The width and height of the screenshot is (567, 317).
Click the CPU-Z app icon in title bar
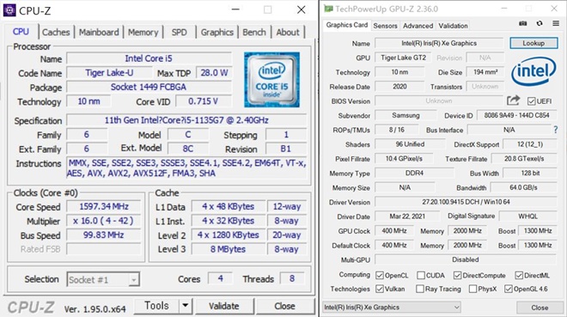(9, 10)
